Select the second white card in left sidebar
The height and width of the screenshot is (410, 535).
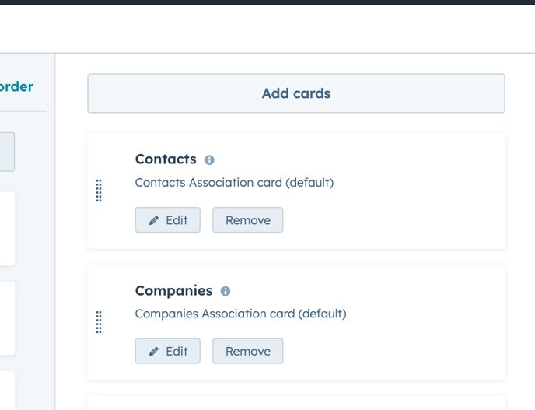point(6,317)
